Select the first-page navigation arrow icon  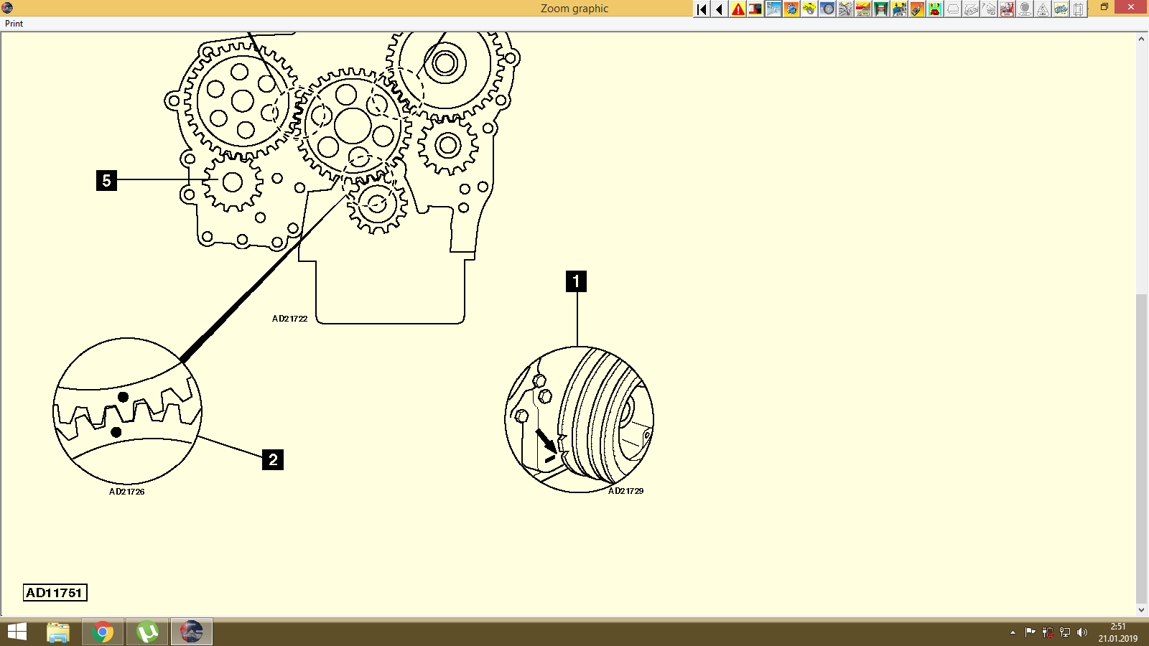tap(701, 9)
